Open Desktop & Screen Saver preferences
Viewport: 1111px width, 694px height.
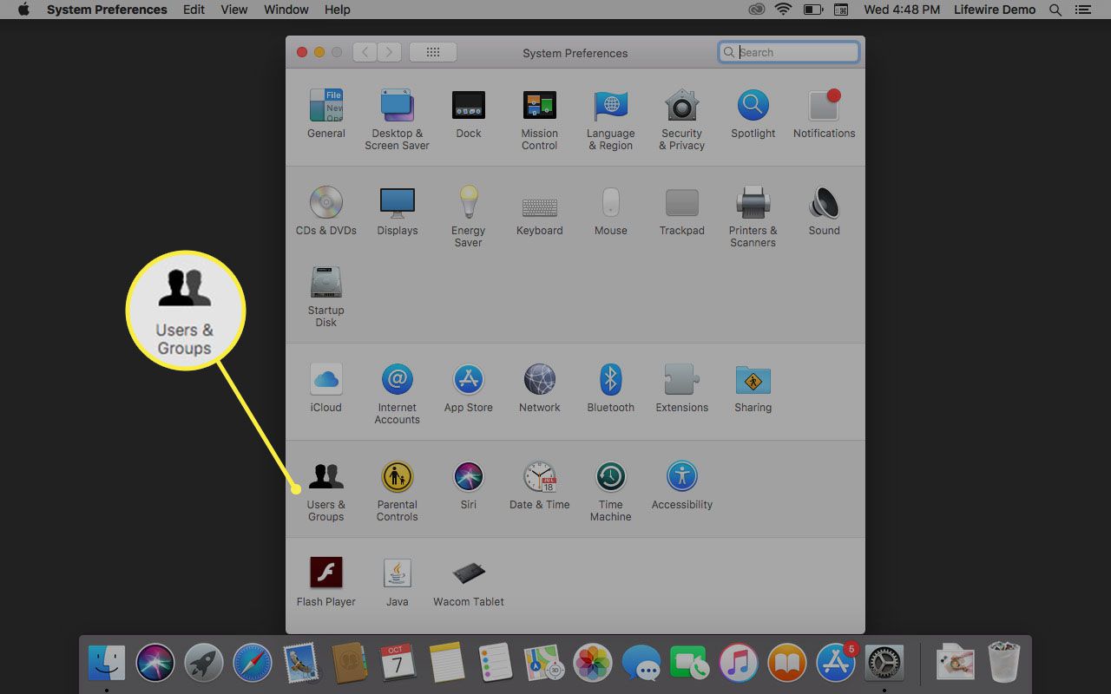(x=398, y=119)
